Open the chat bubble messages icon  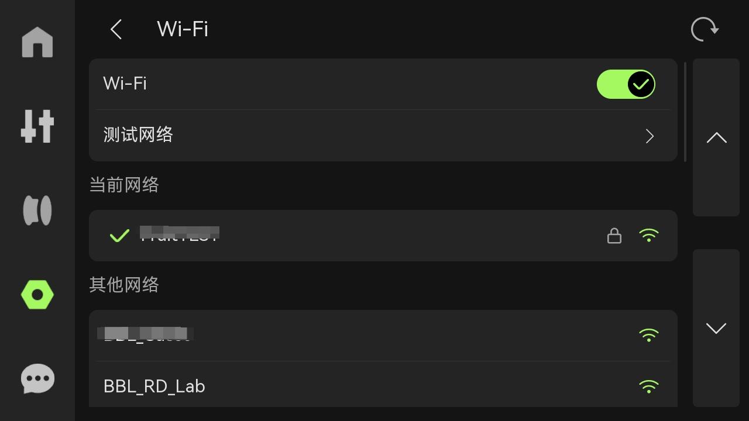[x=37, y=379]
